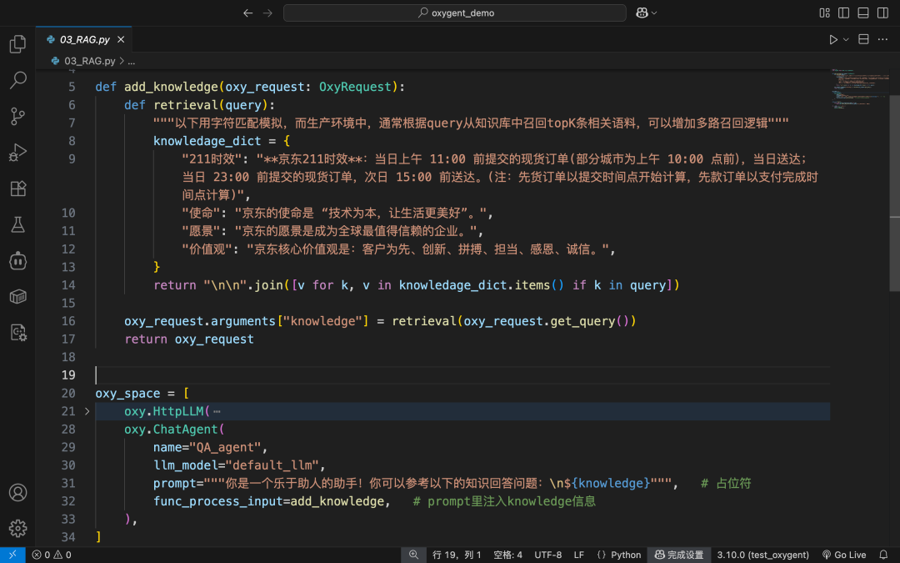Toggle the secondary side bar layout button
This screenshot has height=563, width=900.
tap(882, 13)
